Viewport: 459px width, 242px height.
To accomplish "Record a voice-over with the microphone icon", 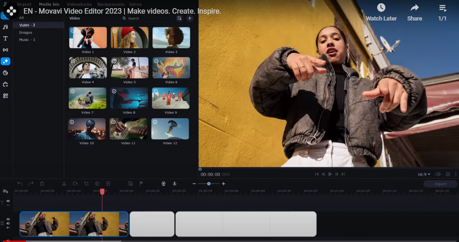I will tap(175, 184).
